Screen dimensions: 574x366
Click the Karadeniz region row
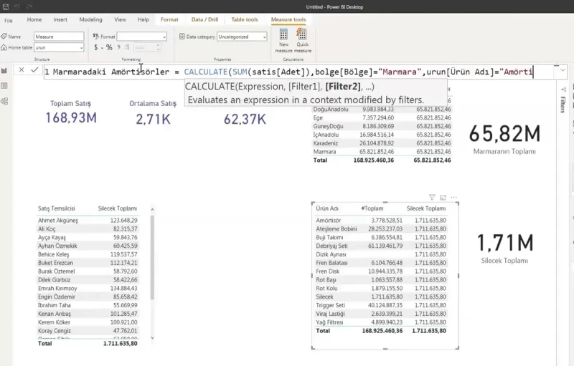(x=382, y=143)
